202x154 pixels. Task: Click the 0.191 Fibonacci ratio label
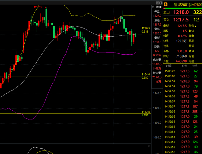[x=145, y=115]
